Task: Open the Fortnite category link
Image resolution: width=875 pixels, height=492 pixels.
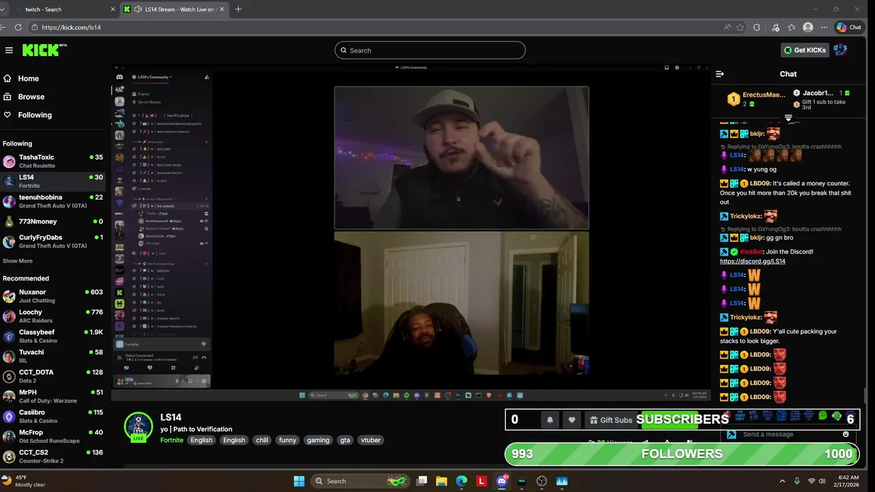Action: 172,440
